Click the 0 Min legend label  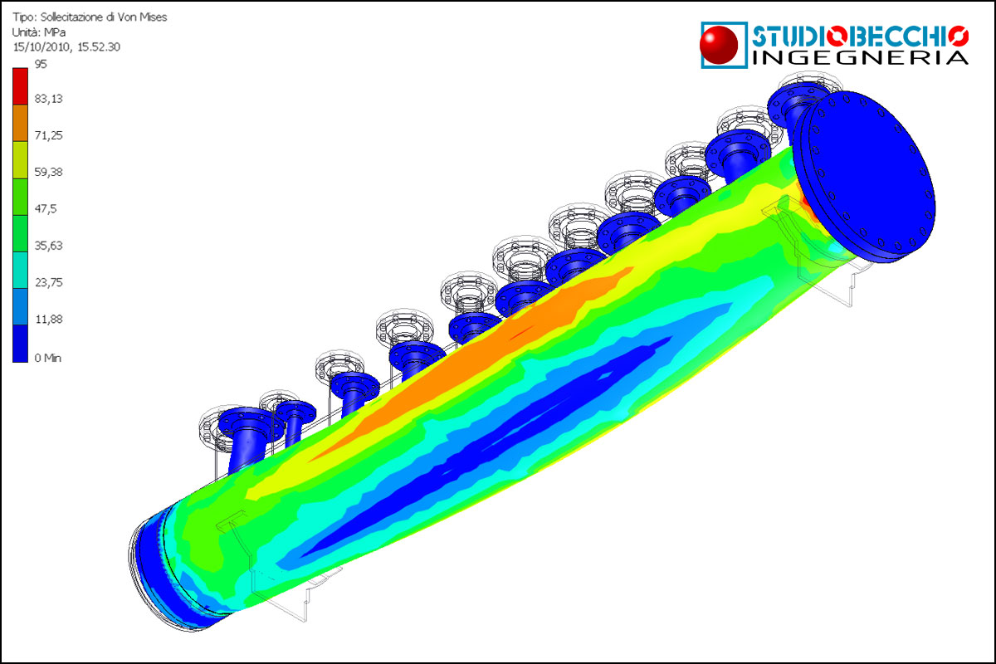pyautogui.click(x=48, y=358)
